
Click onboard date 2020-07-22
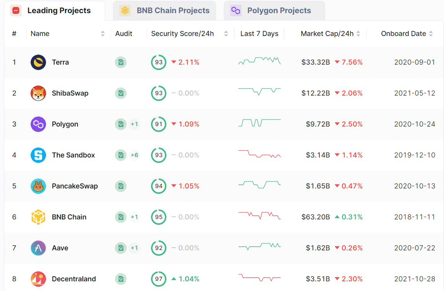click(x=415, y=248)
